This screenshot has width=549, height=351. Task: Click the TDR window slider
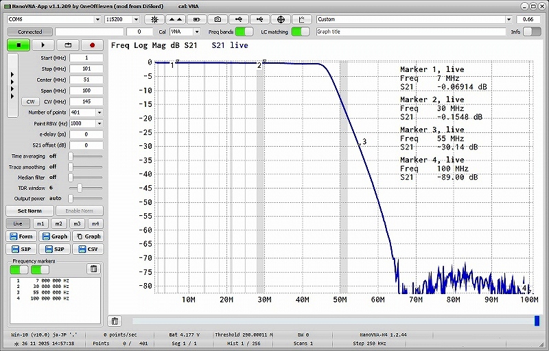pos(80,187)
